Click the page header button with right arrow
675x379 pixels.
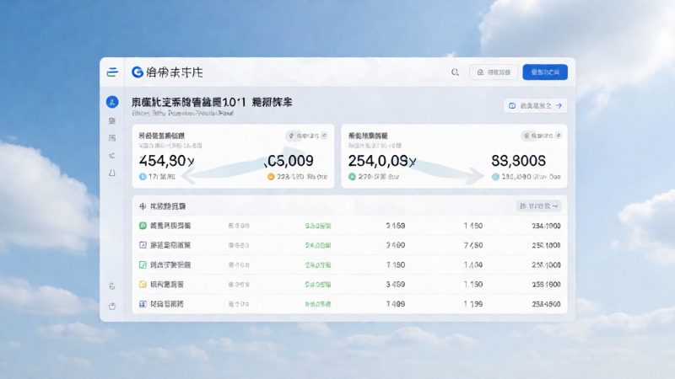[535, 106]
